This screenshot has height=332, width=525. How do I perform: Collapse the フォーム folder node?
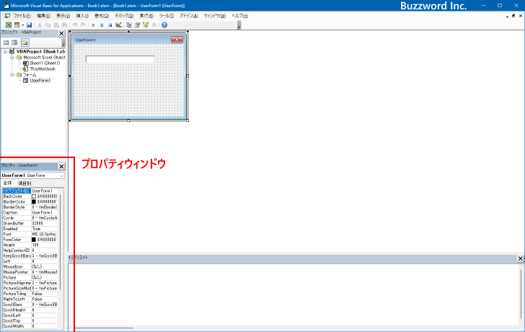click(x=12, y=75)
